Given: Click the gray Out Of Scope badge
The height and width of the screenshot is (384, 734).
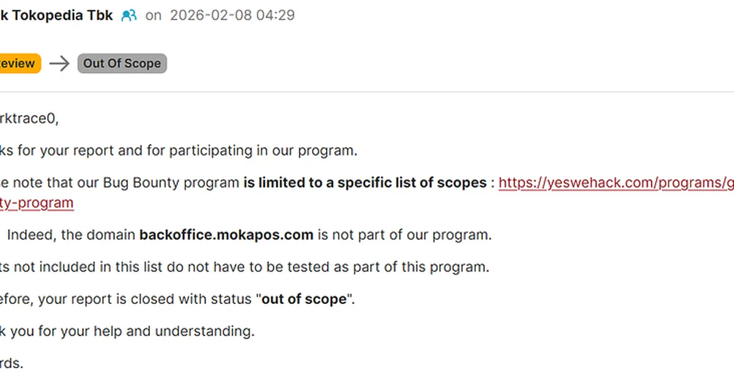Looking at the screenshot, I should [122, 64].
